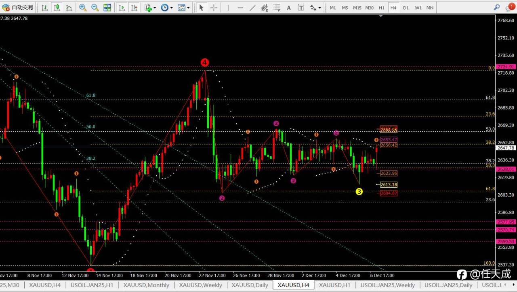Click the 2655.47 price label on chart

389,140
